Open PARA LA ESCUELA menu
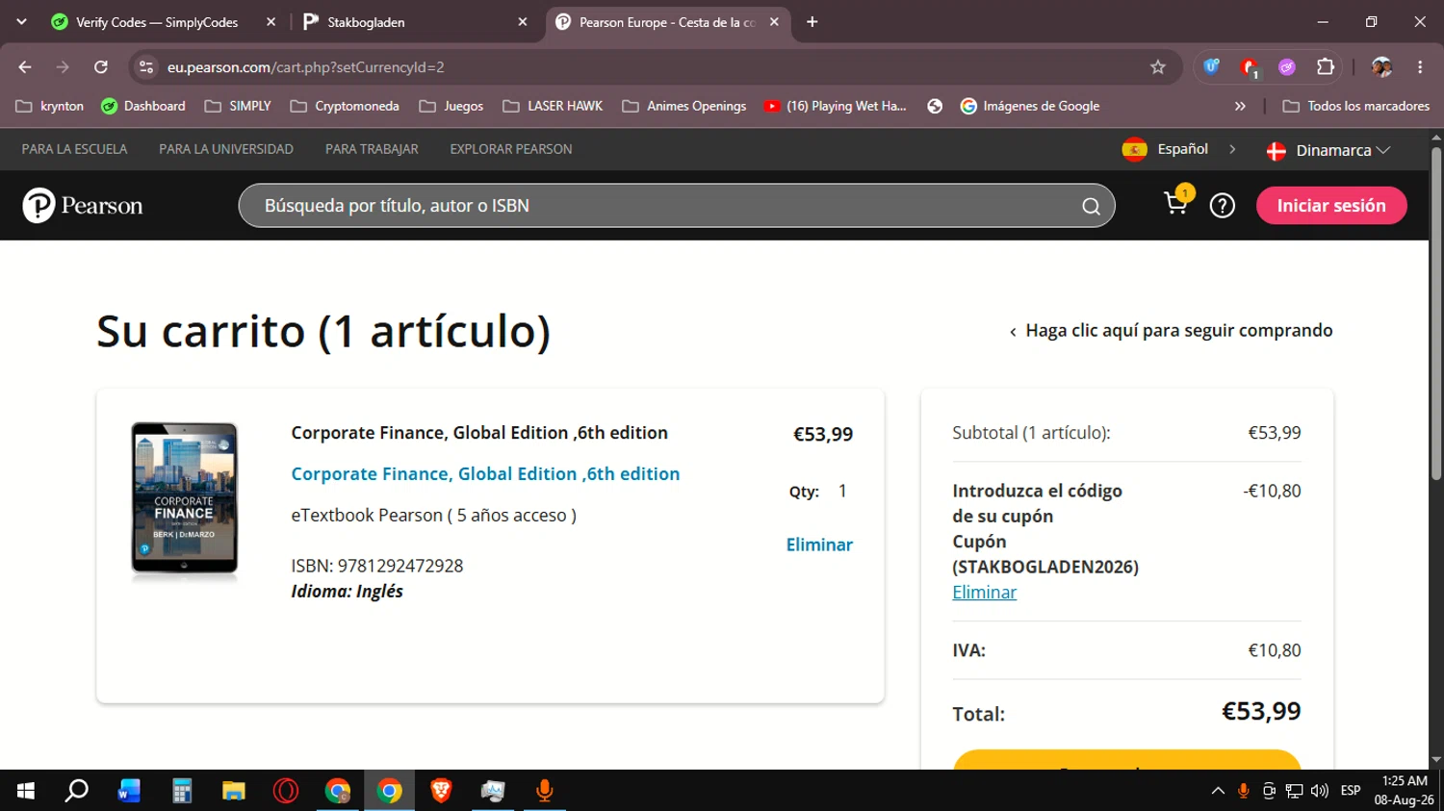This screenshot has width=1444, height=811. tap(75, 149)
